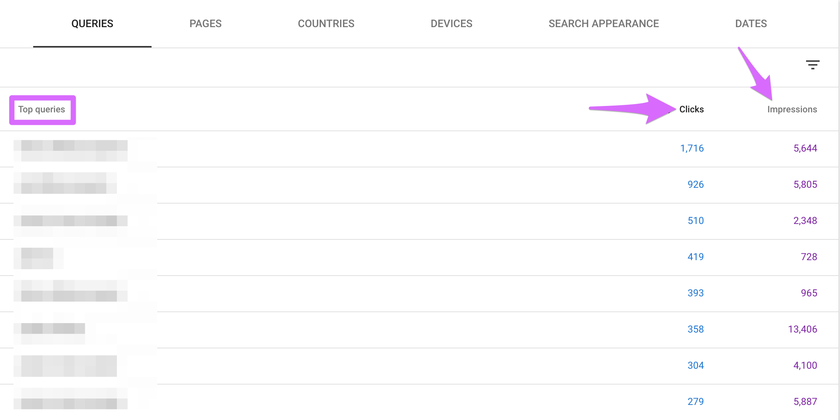
Task: Select the 5,644 impressions value
Action: point(805,148)
